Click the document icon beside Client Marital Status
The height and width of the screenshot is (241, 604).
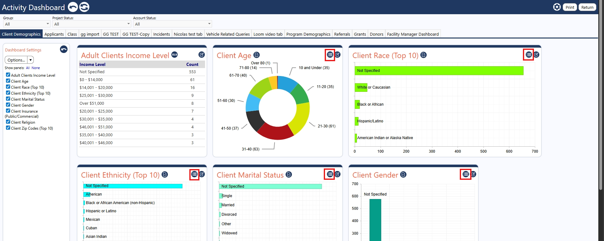tap(289, 174)
